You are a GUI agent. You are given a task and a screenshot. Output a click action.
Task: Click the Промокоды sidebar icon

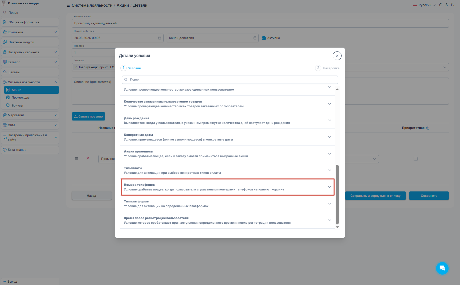[x=8, y=98]
